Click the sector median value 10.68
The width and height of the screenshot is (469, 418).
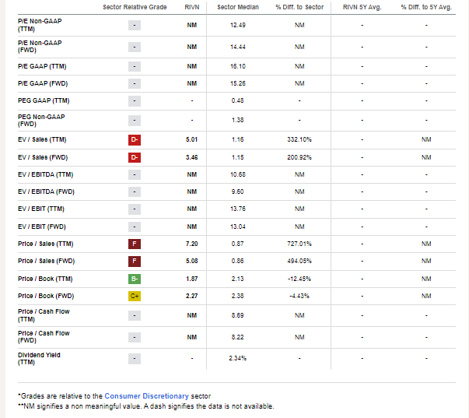tap(238, 174)
